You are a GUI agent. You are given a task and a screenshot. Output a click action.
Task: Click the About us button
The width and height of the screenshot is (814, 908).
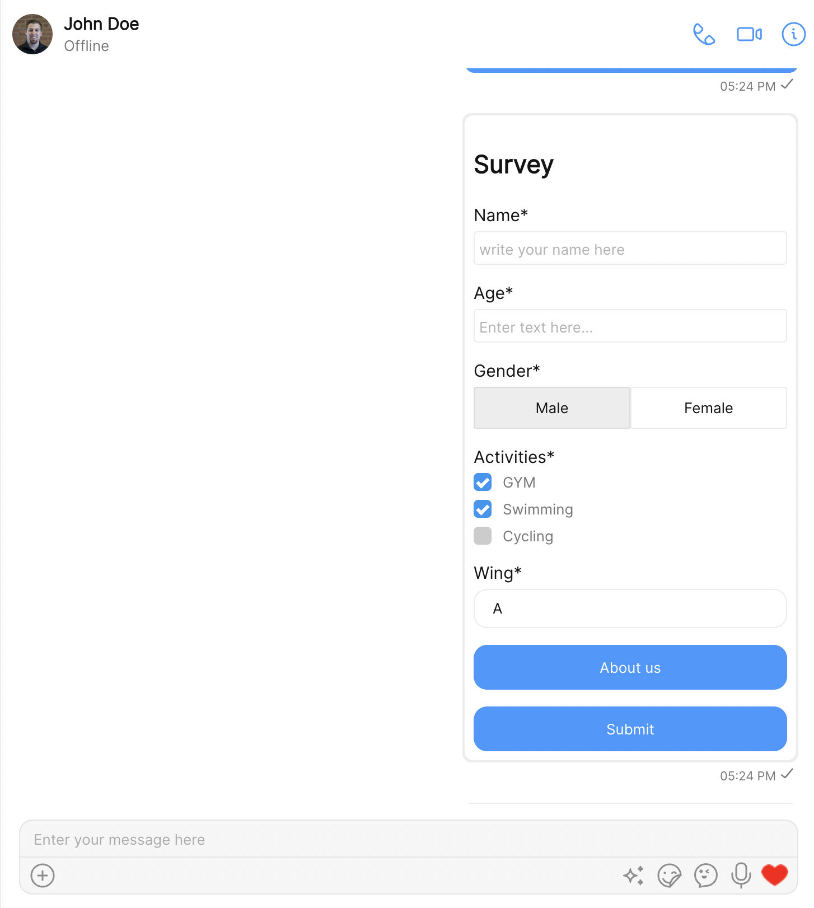pyautogui.click(x=630, y=667)
